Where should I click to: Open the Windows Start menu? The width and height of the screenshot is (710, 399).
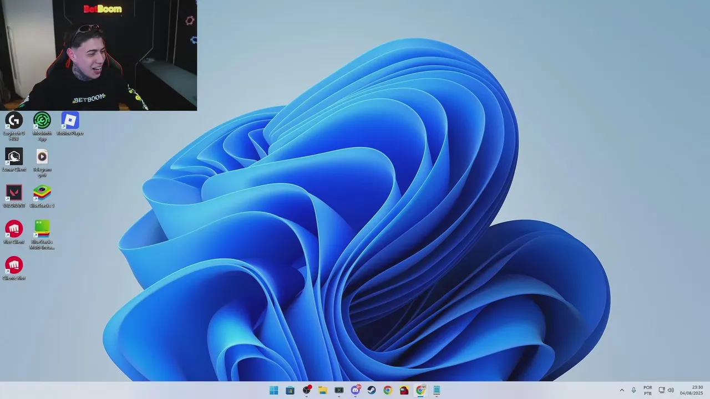273,390
